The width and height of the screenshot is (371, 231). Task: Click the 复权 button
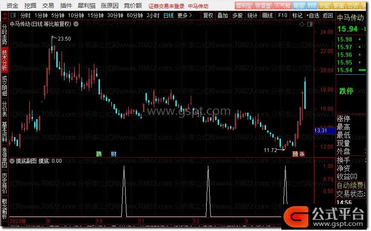(x=208, y=16)
